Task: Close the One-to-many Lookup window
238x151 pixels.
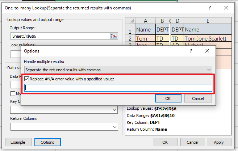Action: (x=226, y=8)
